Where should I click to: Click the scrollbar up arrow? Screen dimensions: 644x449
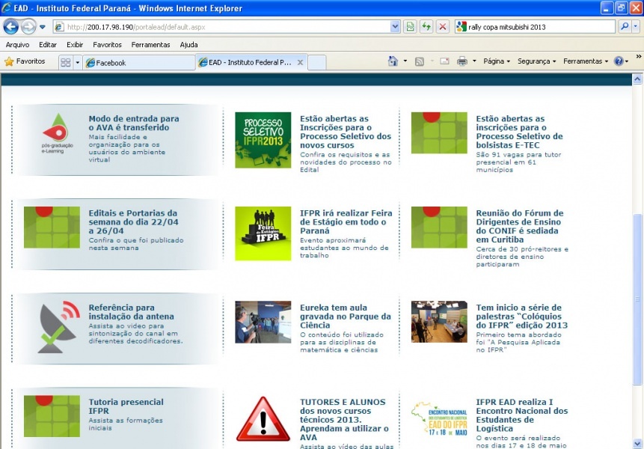point(637,79)
